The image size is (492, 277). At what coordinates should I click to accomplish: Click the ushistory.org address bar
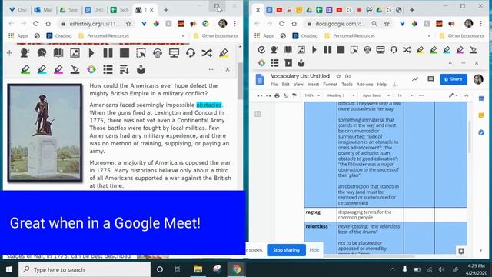[94, 24]
